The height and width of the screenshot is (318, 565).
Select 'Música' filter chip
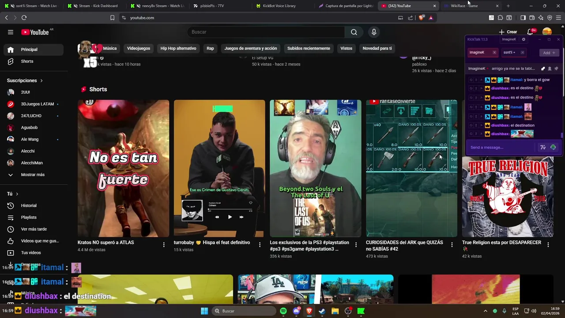click(110, 48)
